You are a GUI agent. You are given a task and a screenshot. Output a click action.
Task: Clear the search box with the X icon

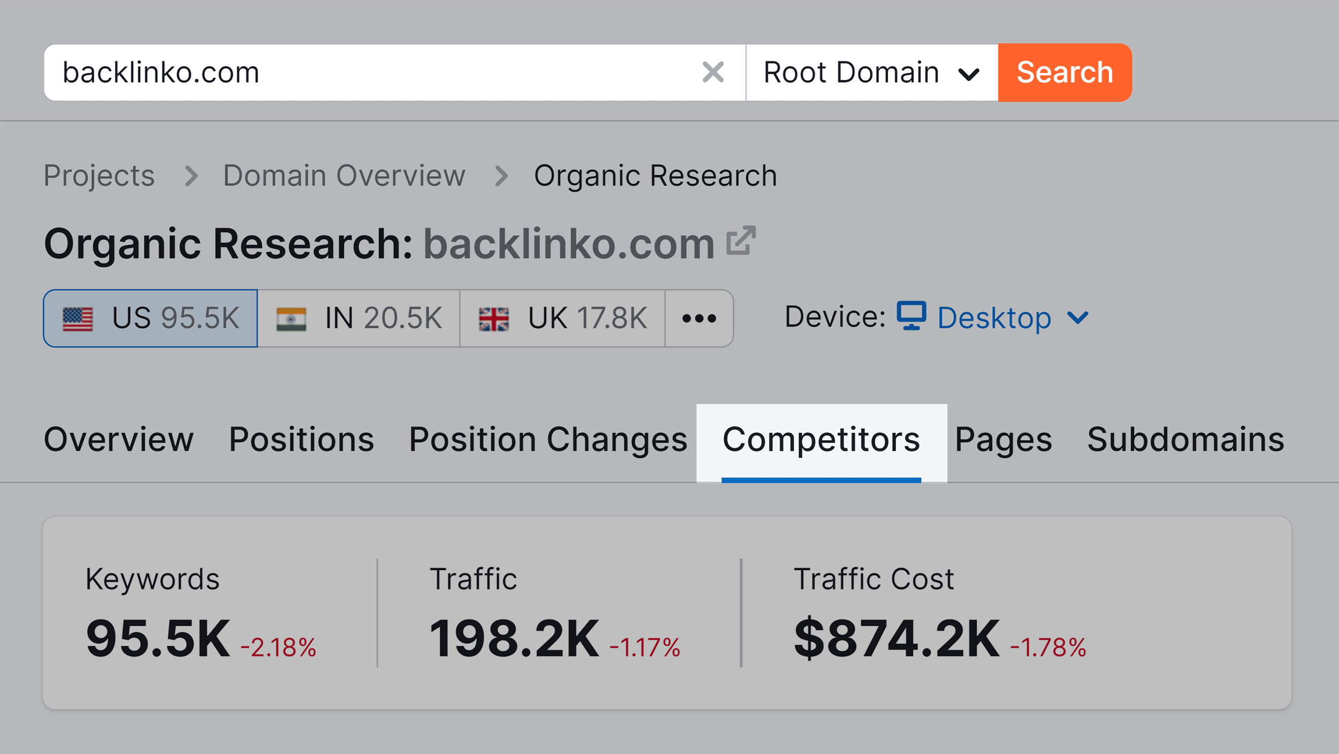(713, 72)
